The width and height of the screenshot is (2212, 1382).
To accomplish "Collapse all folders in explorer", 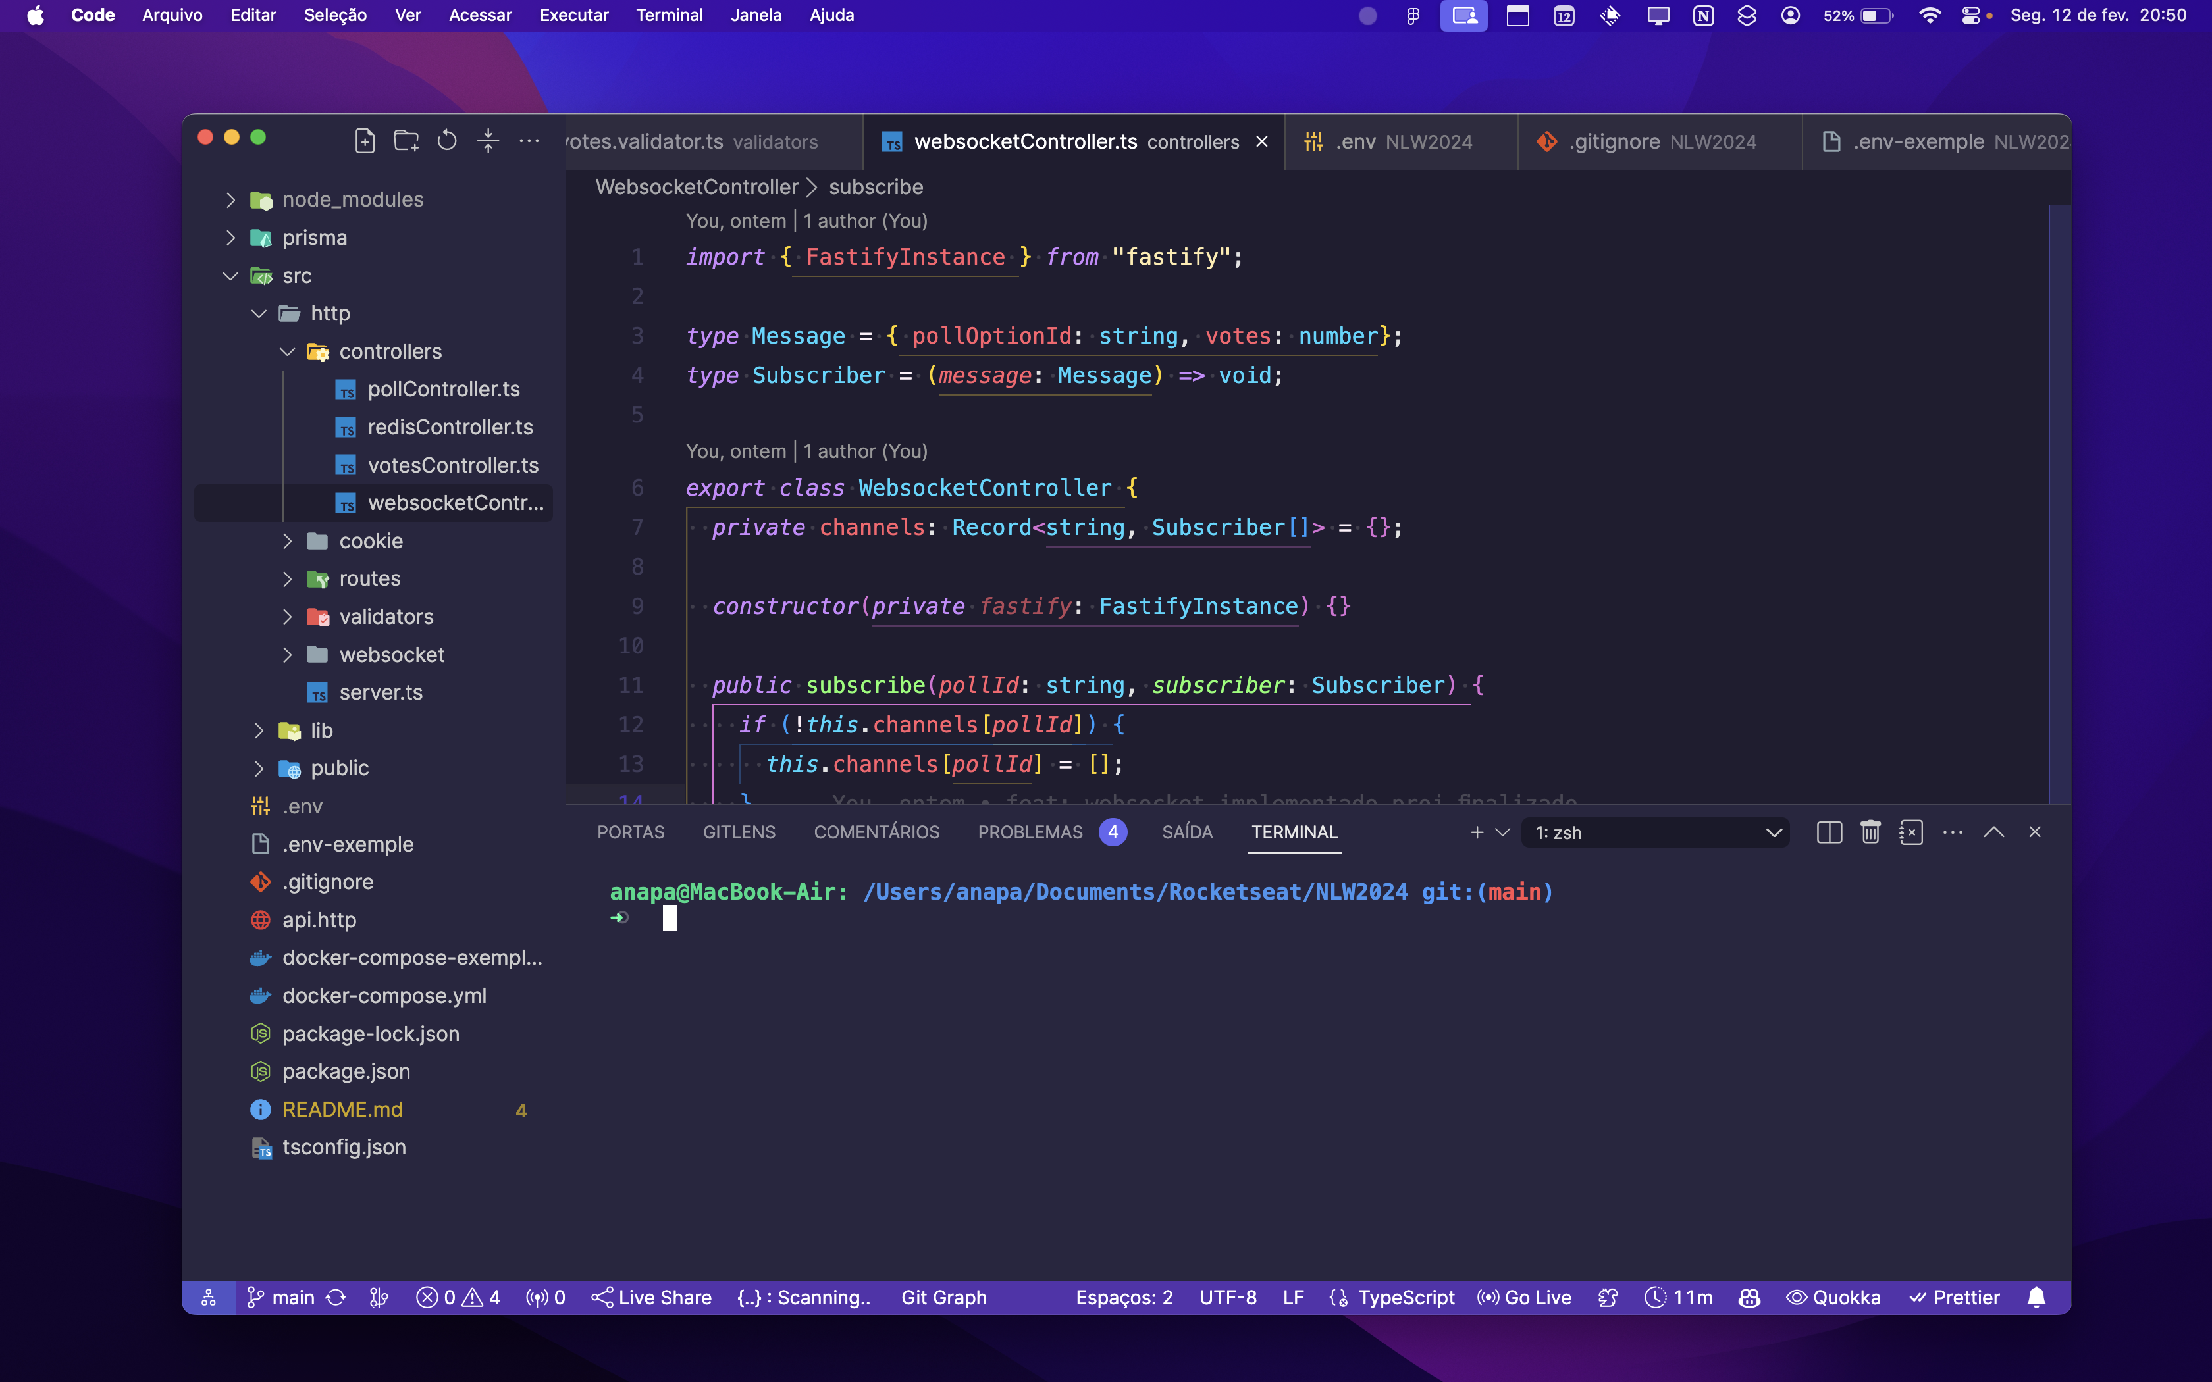I will 488,141.
